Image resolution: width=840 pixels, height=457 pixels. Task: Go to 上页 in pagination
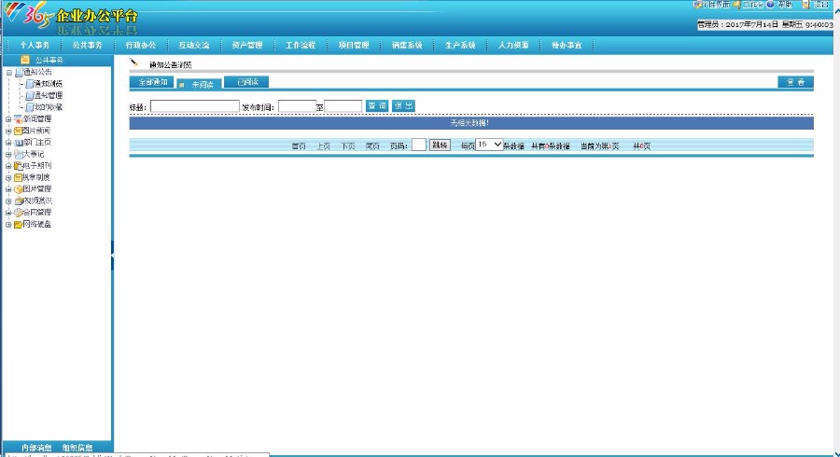pyautogui.click(x=324, y=146)
